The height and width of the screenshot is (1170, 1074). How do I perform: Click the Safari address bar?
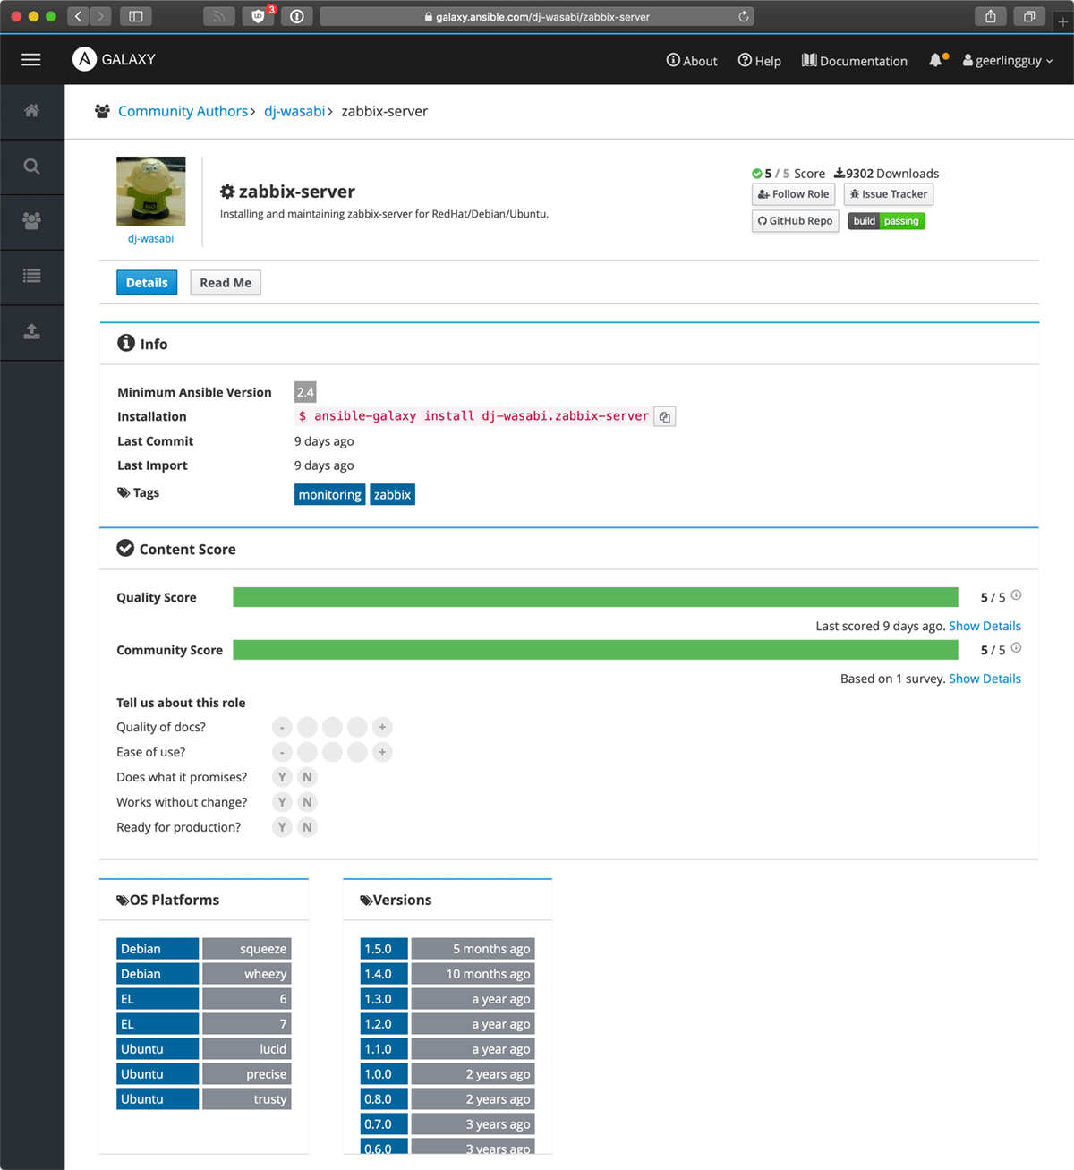tap(537, 16)
